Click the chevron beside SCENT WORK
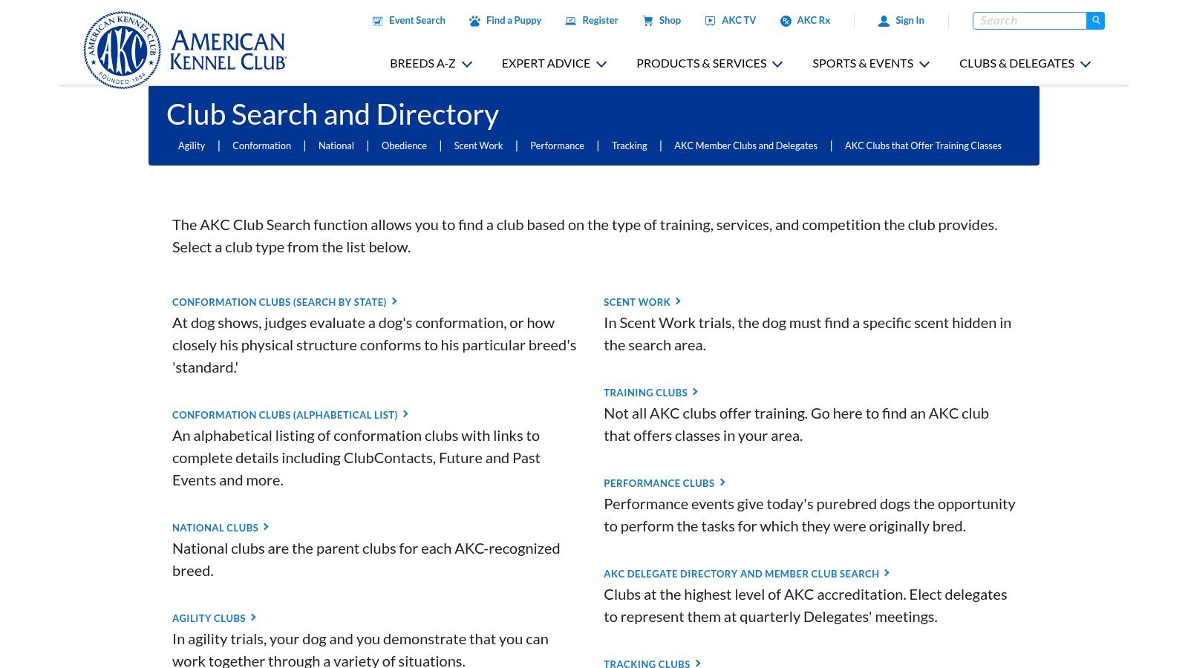1188x668 pixels. tap(678, 301)
